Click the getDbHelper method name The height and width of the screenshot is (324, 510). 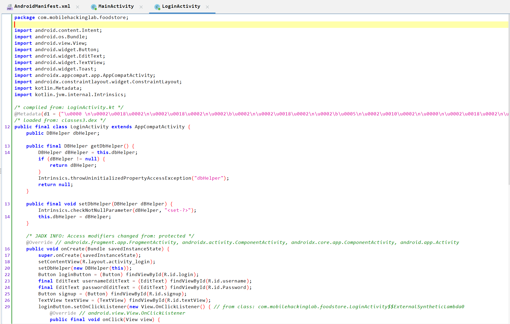tap(107, 146)
